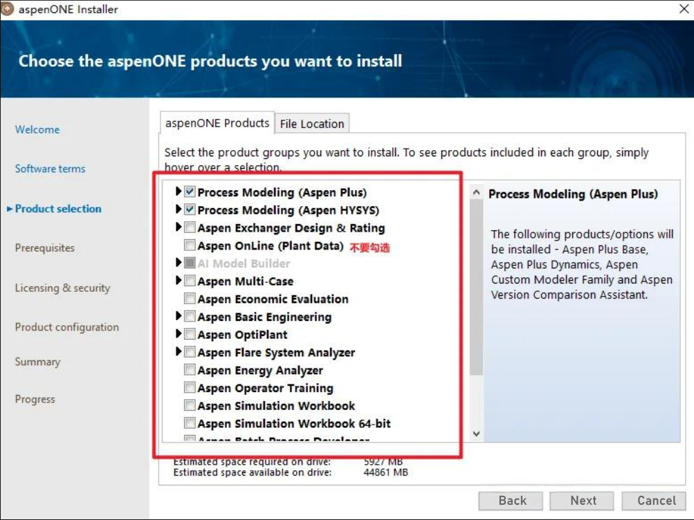Screen dimensions: 694x520
Task: Select Product selection in the sidebar
Action: tap(58, 209)
